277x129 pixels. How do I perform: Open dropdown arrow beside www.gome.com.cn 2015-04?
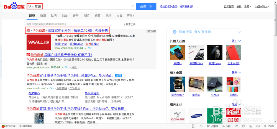tap(63, 67)
